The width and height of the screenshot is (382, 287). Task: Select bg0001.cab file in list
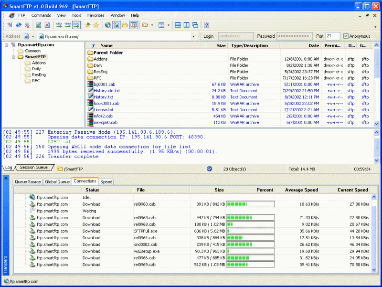coord(104,85)
